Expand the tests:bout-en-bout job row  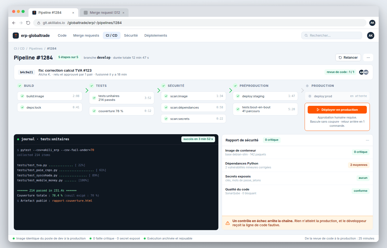265,109
